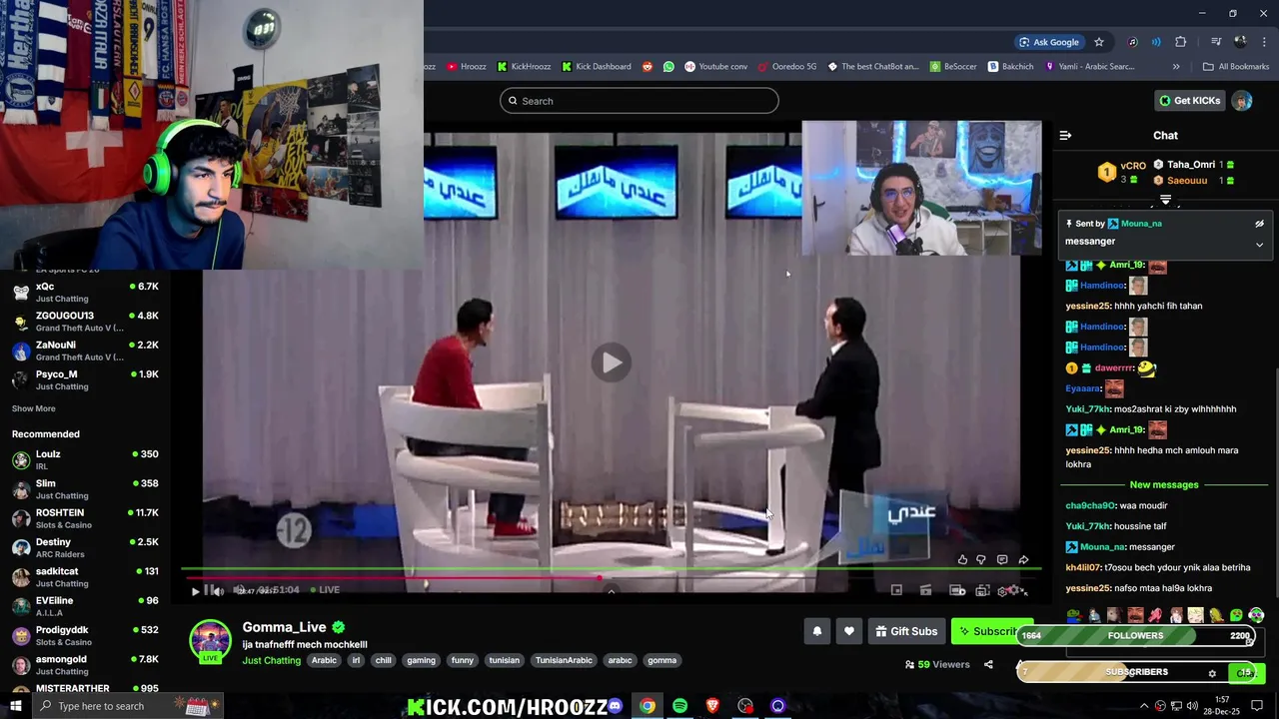The image size is (1279, 719).
Task: Show hidden system tray icons
Action: pos(1144,706)
